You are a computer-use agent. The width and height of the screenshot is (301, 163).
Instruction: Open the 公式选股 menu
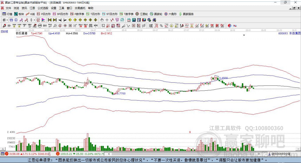pos(43,8)
